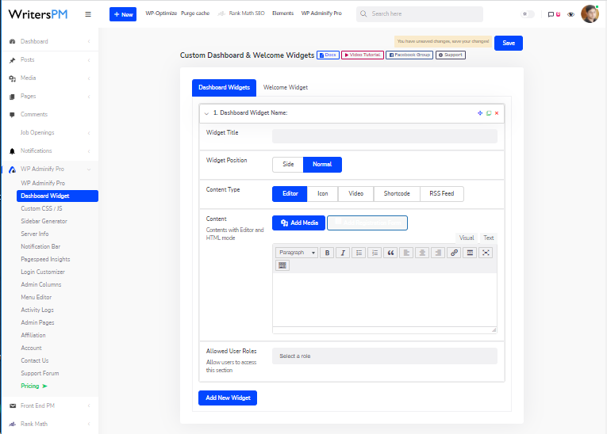607x434 pixels.
Task: Click the + New button
Action: [123, 14]
